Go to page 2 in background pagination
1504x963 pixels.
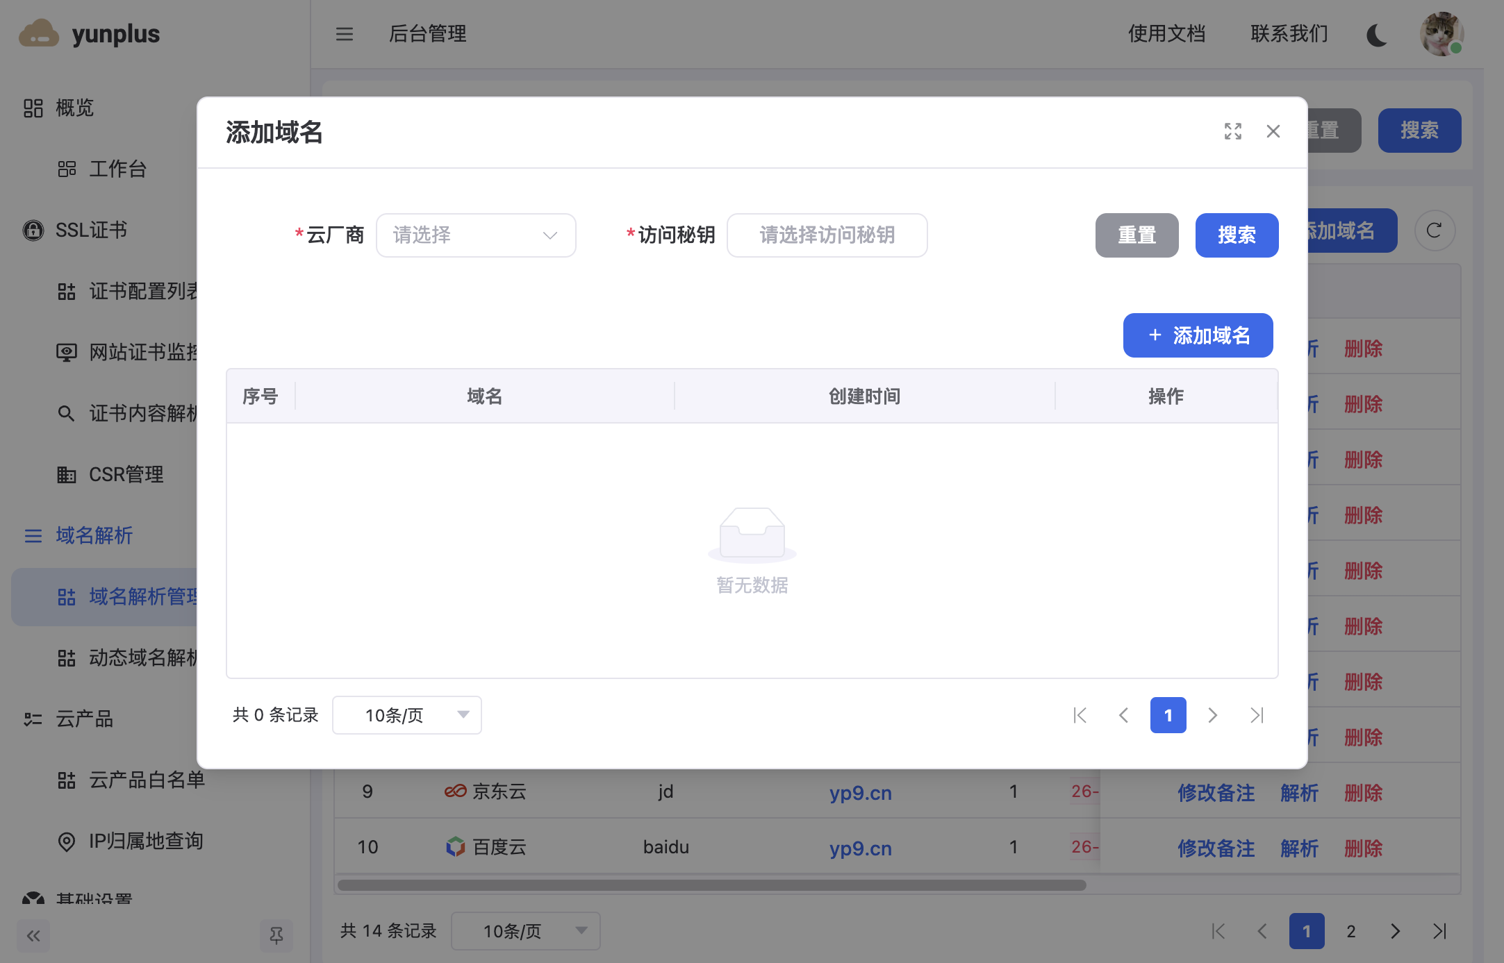(1350, 931)
